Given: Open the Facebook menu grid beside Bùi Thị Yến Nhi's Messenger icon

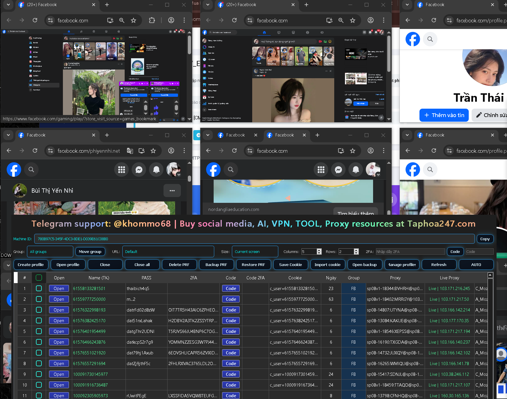Looking at the screenshot, I should pyautogui.click(x=121, y=170).
